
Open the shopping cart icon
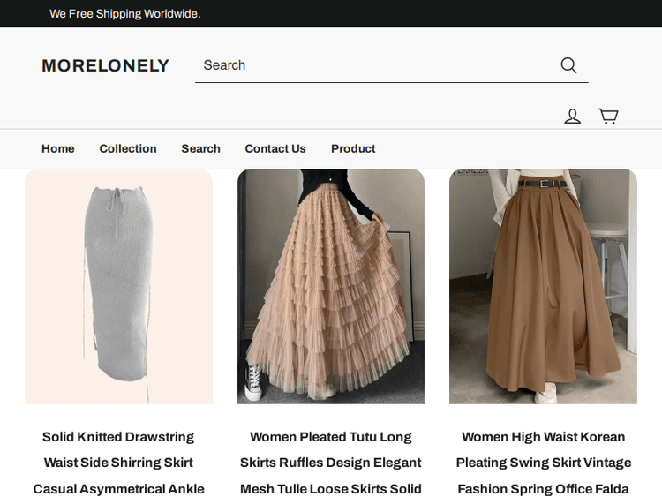click(607, 116)
